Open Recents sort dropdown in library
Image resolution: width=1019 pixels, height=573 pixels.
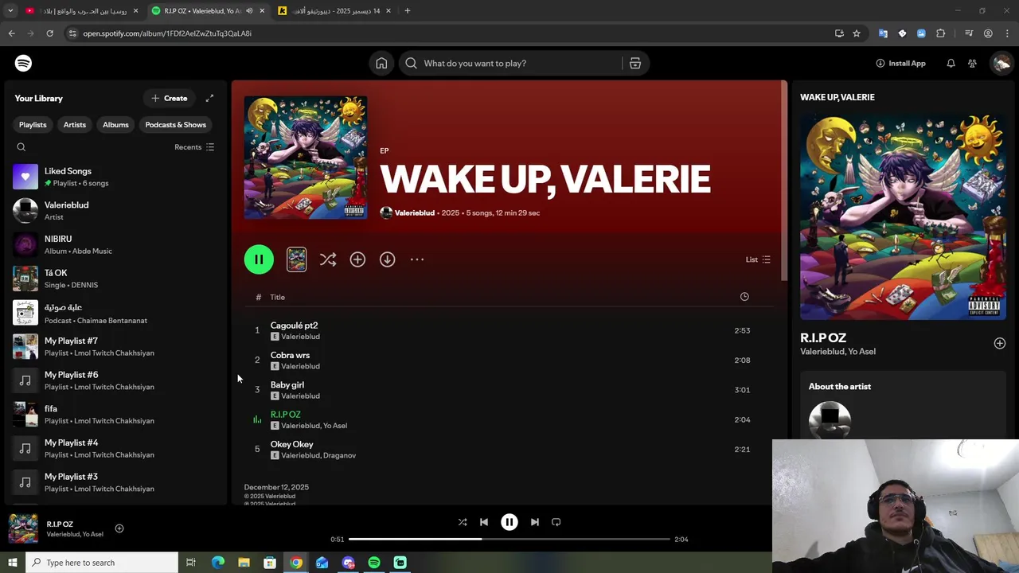coord(194,147)
